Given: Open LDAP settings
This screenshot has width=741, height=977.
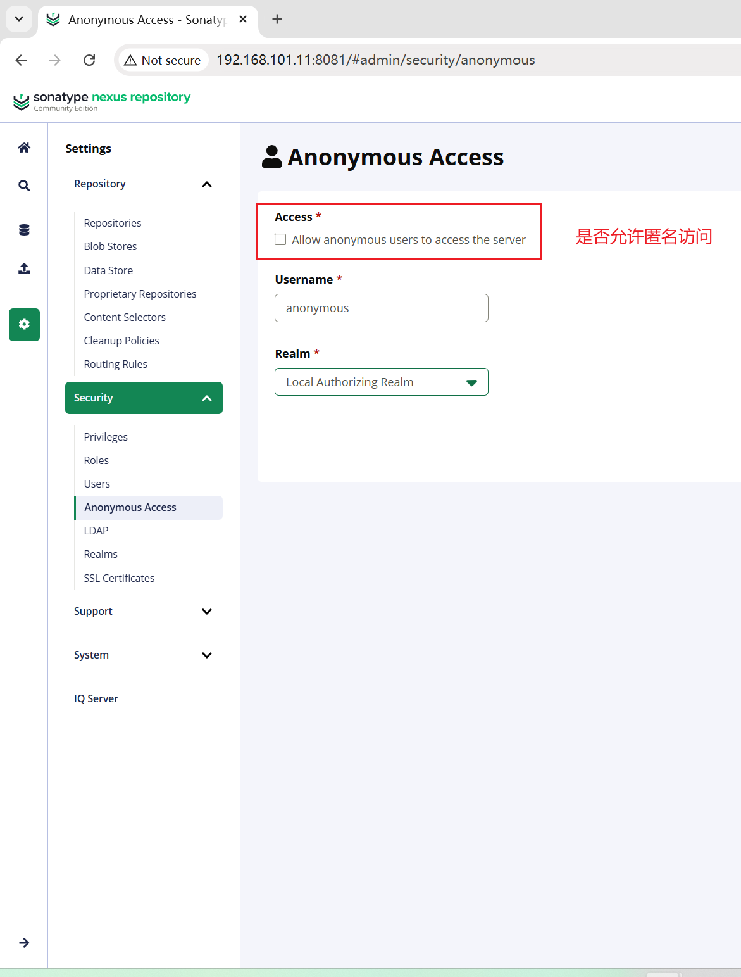Looking at the screenshot, I should point(96,531).
